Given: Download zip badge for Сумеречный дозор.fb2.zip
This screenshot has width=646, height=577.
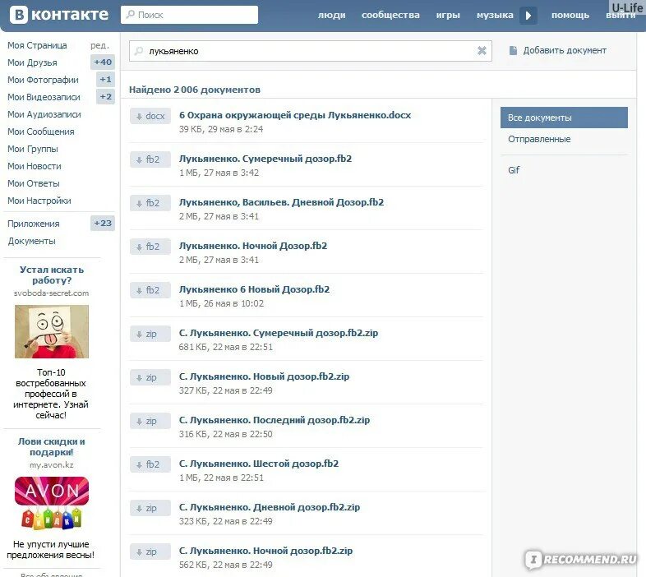Looking at the screenshot, I should [x=150, y=335].
